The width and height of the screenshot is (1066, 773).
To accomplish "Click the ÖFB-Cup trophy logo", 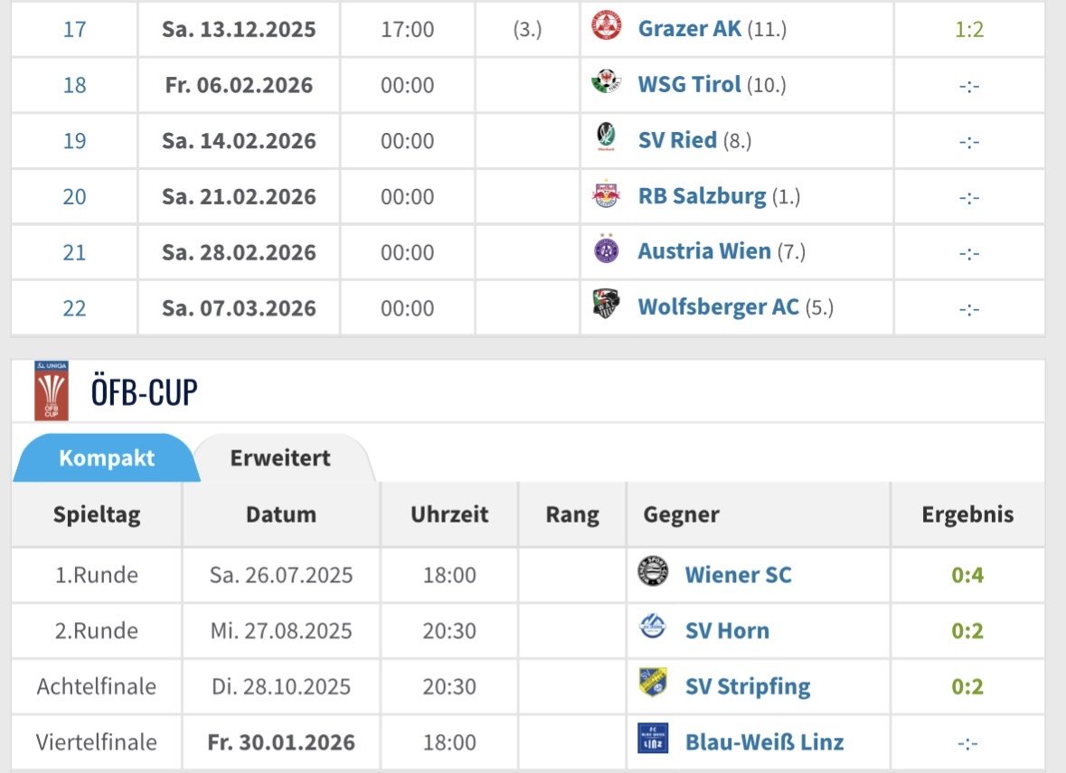I will click(x=51, y=391).
